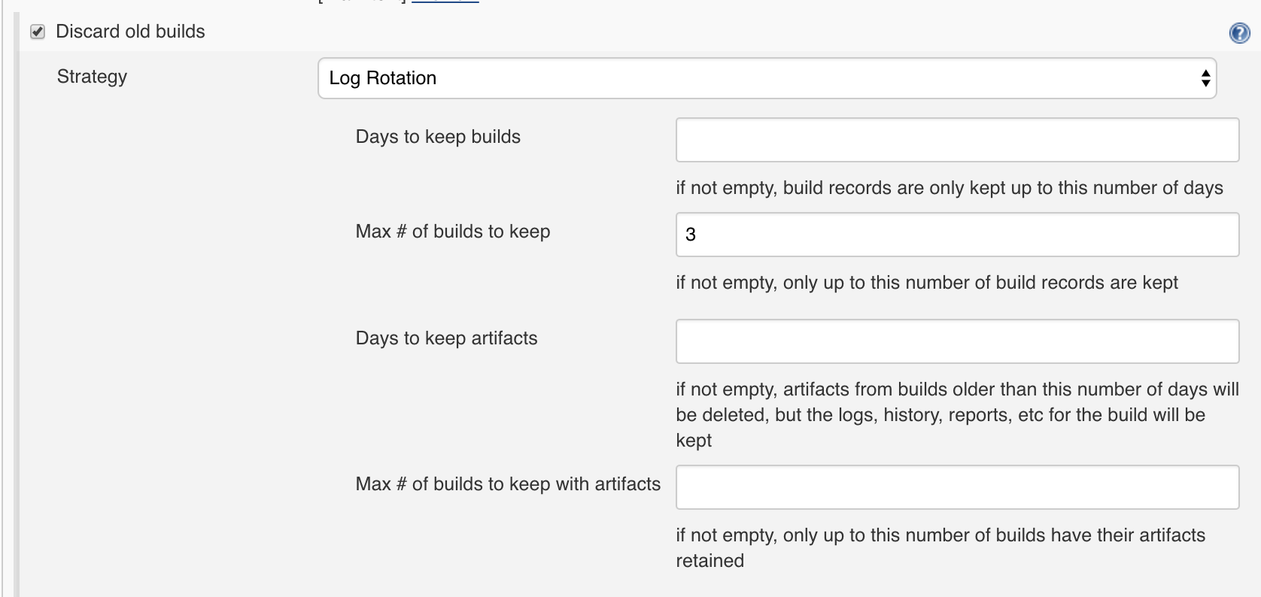Click Max # of builds with artifacts field
This screenshot has height=597, width=1261.
coord(957,487)
